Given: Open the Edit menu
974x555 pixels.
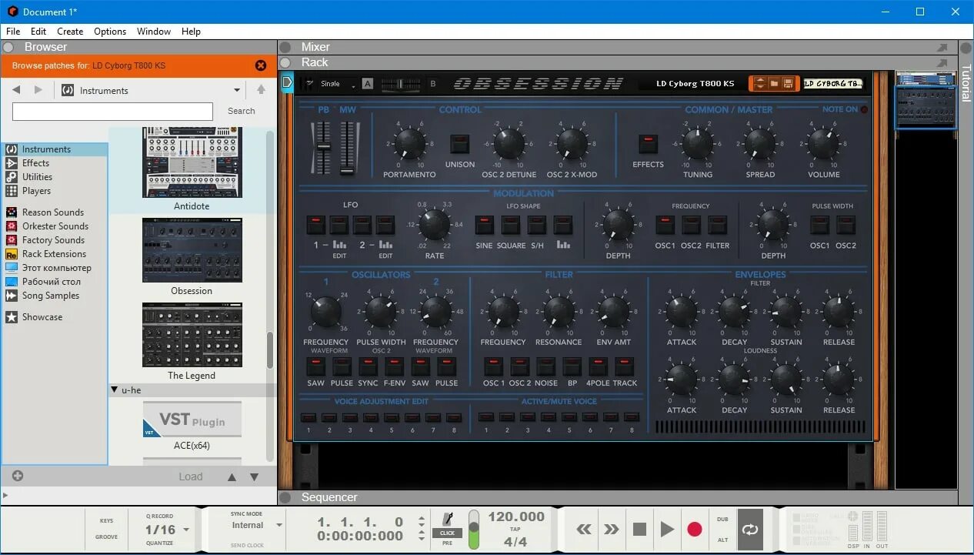Looking at the screenshot, I should (38, 32).
